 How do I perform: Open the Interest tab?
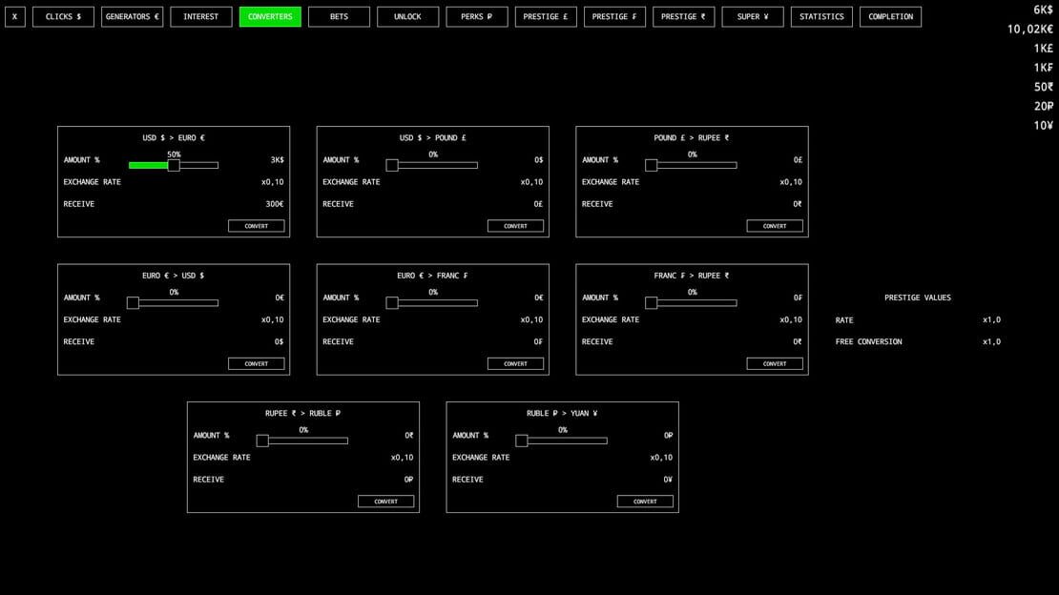(x=201, y=17)
